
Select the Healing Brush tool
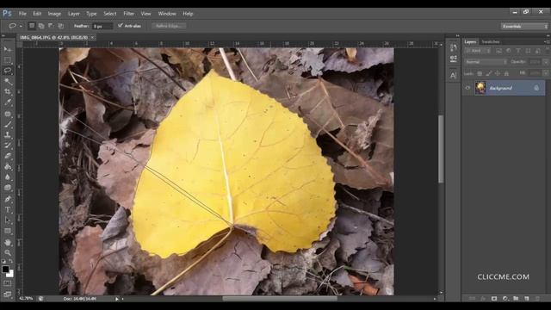click(8, 114)
